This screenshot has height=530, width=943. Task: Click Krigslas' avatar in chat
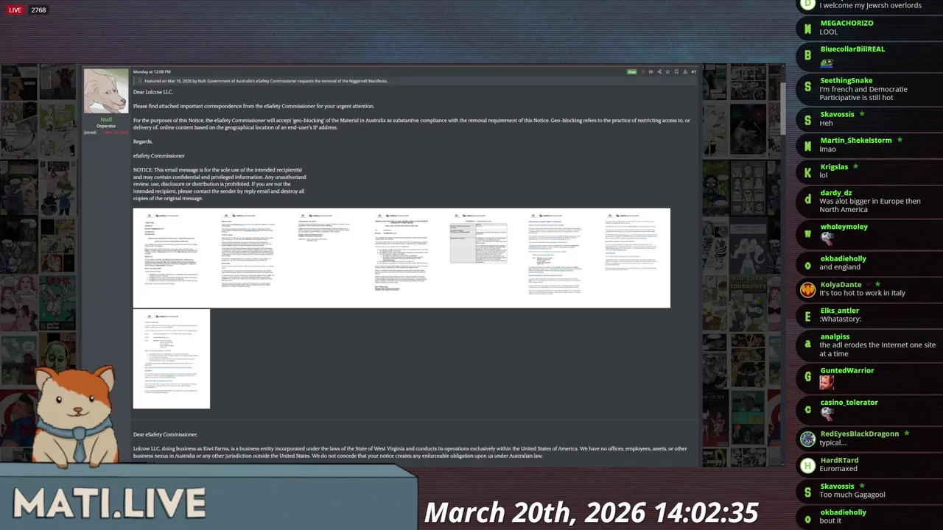(807, 173)
